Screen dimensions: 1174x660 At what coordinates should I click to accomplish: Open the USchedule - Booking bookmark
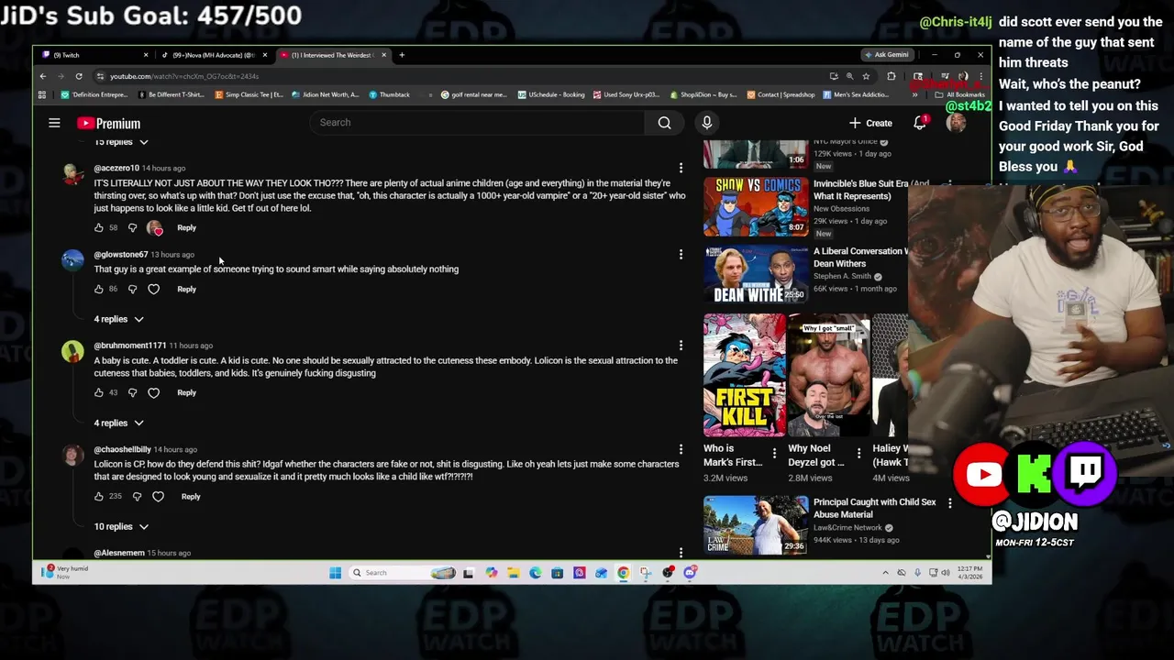tap(551, 94)
